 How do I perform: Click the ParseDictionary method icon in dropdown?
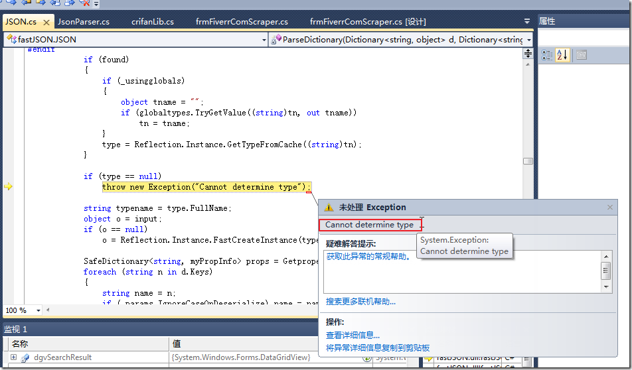[x=276, y=39]
